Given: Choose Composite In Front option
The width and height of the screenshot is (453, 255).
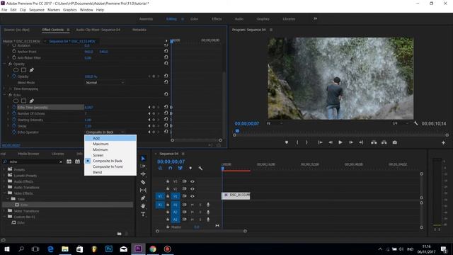Looking at the screenshot, I should (110, 166).
